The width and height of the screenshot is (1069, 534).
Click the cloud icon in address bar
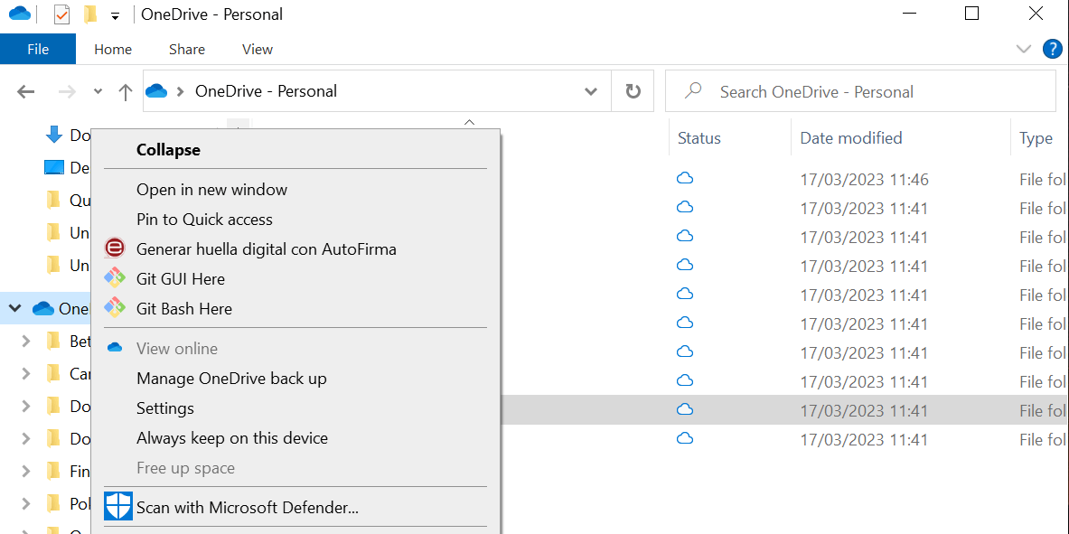(157, 90)
